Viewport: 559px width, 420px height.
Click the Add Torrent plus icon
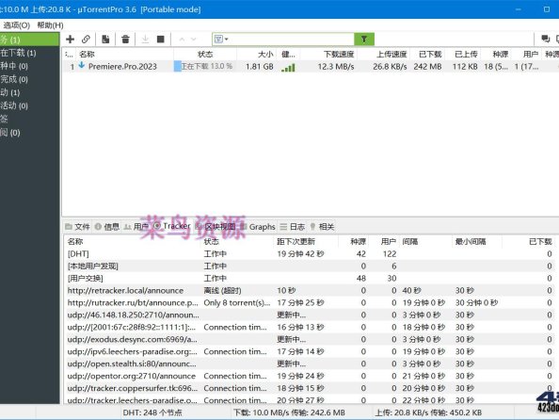(71, 40)
